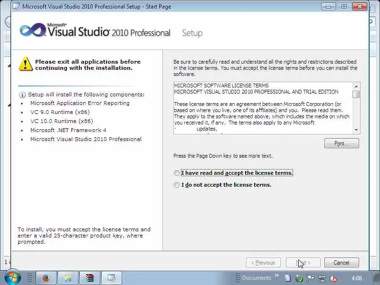Screen dimensions: 380x285
Task: Close the setup window
Action: [x=360, y=6]
